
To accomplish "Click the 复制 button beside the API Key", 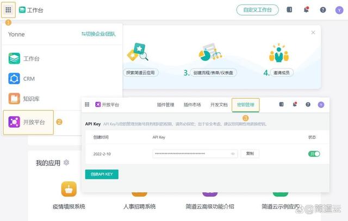I will pyautogui.click(x=250, y=154).
